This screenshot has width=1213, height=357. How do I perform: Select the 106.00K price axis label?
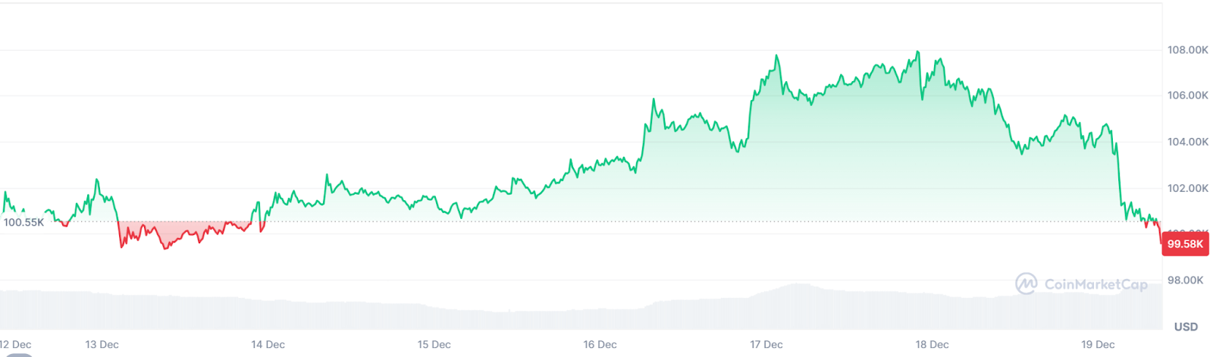point(1187,96)
